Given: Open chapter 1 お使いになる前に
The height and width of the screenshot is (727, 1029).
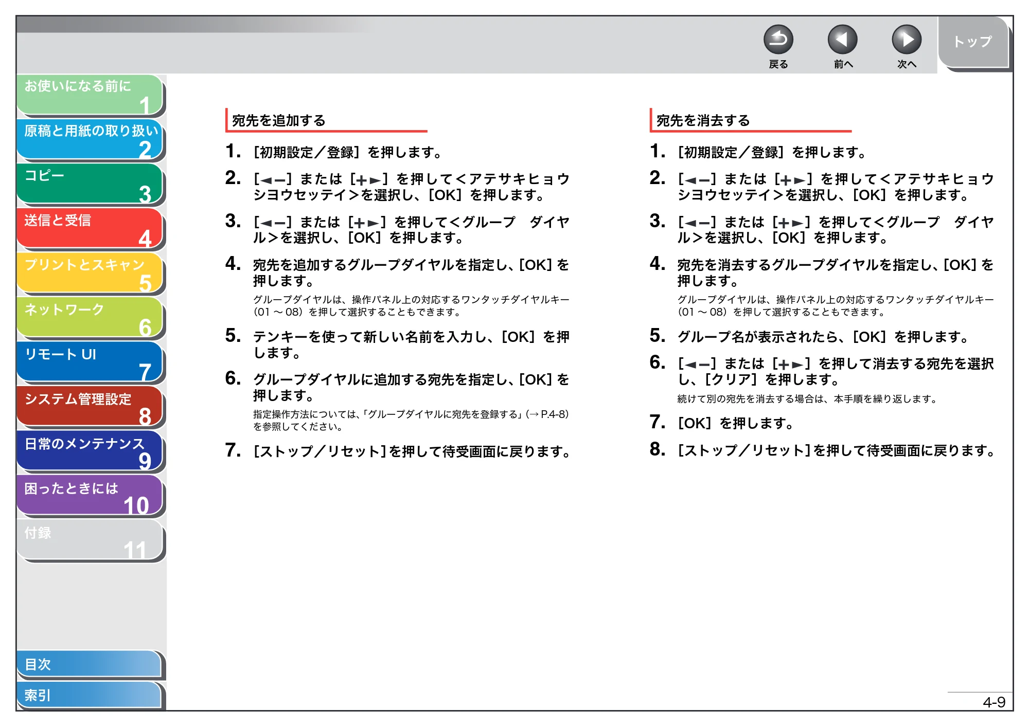Looking at the screenshot, I should tap(90, 95).
